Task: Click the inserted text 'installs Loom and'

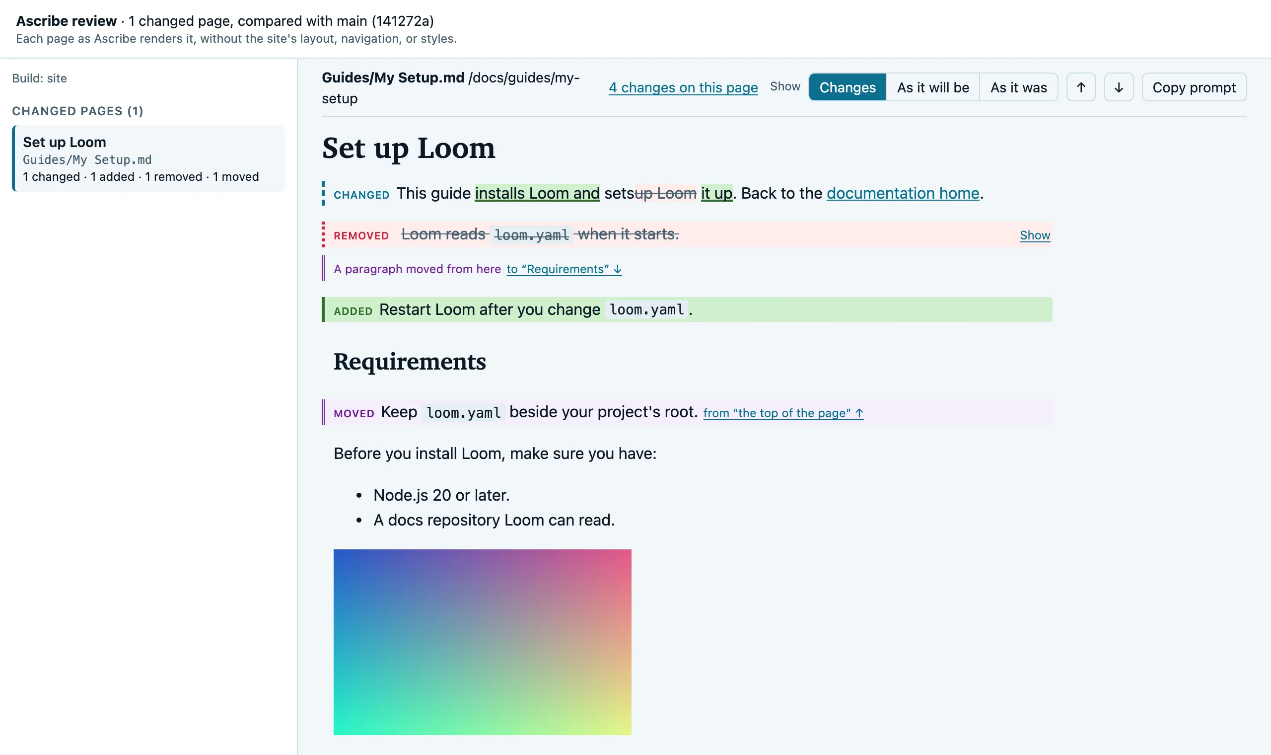Action: 537,193
